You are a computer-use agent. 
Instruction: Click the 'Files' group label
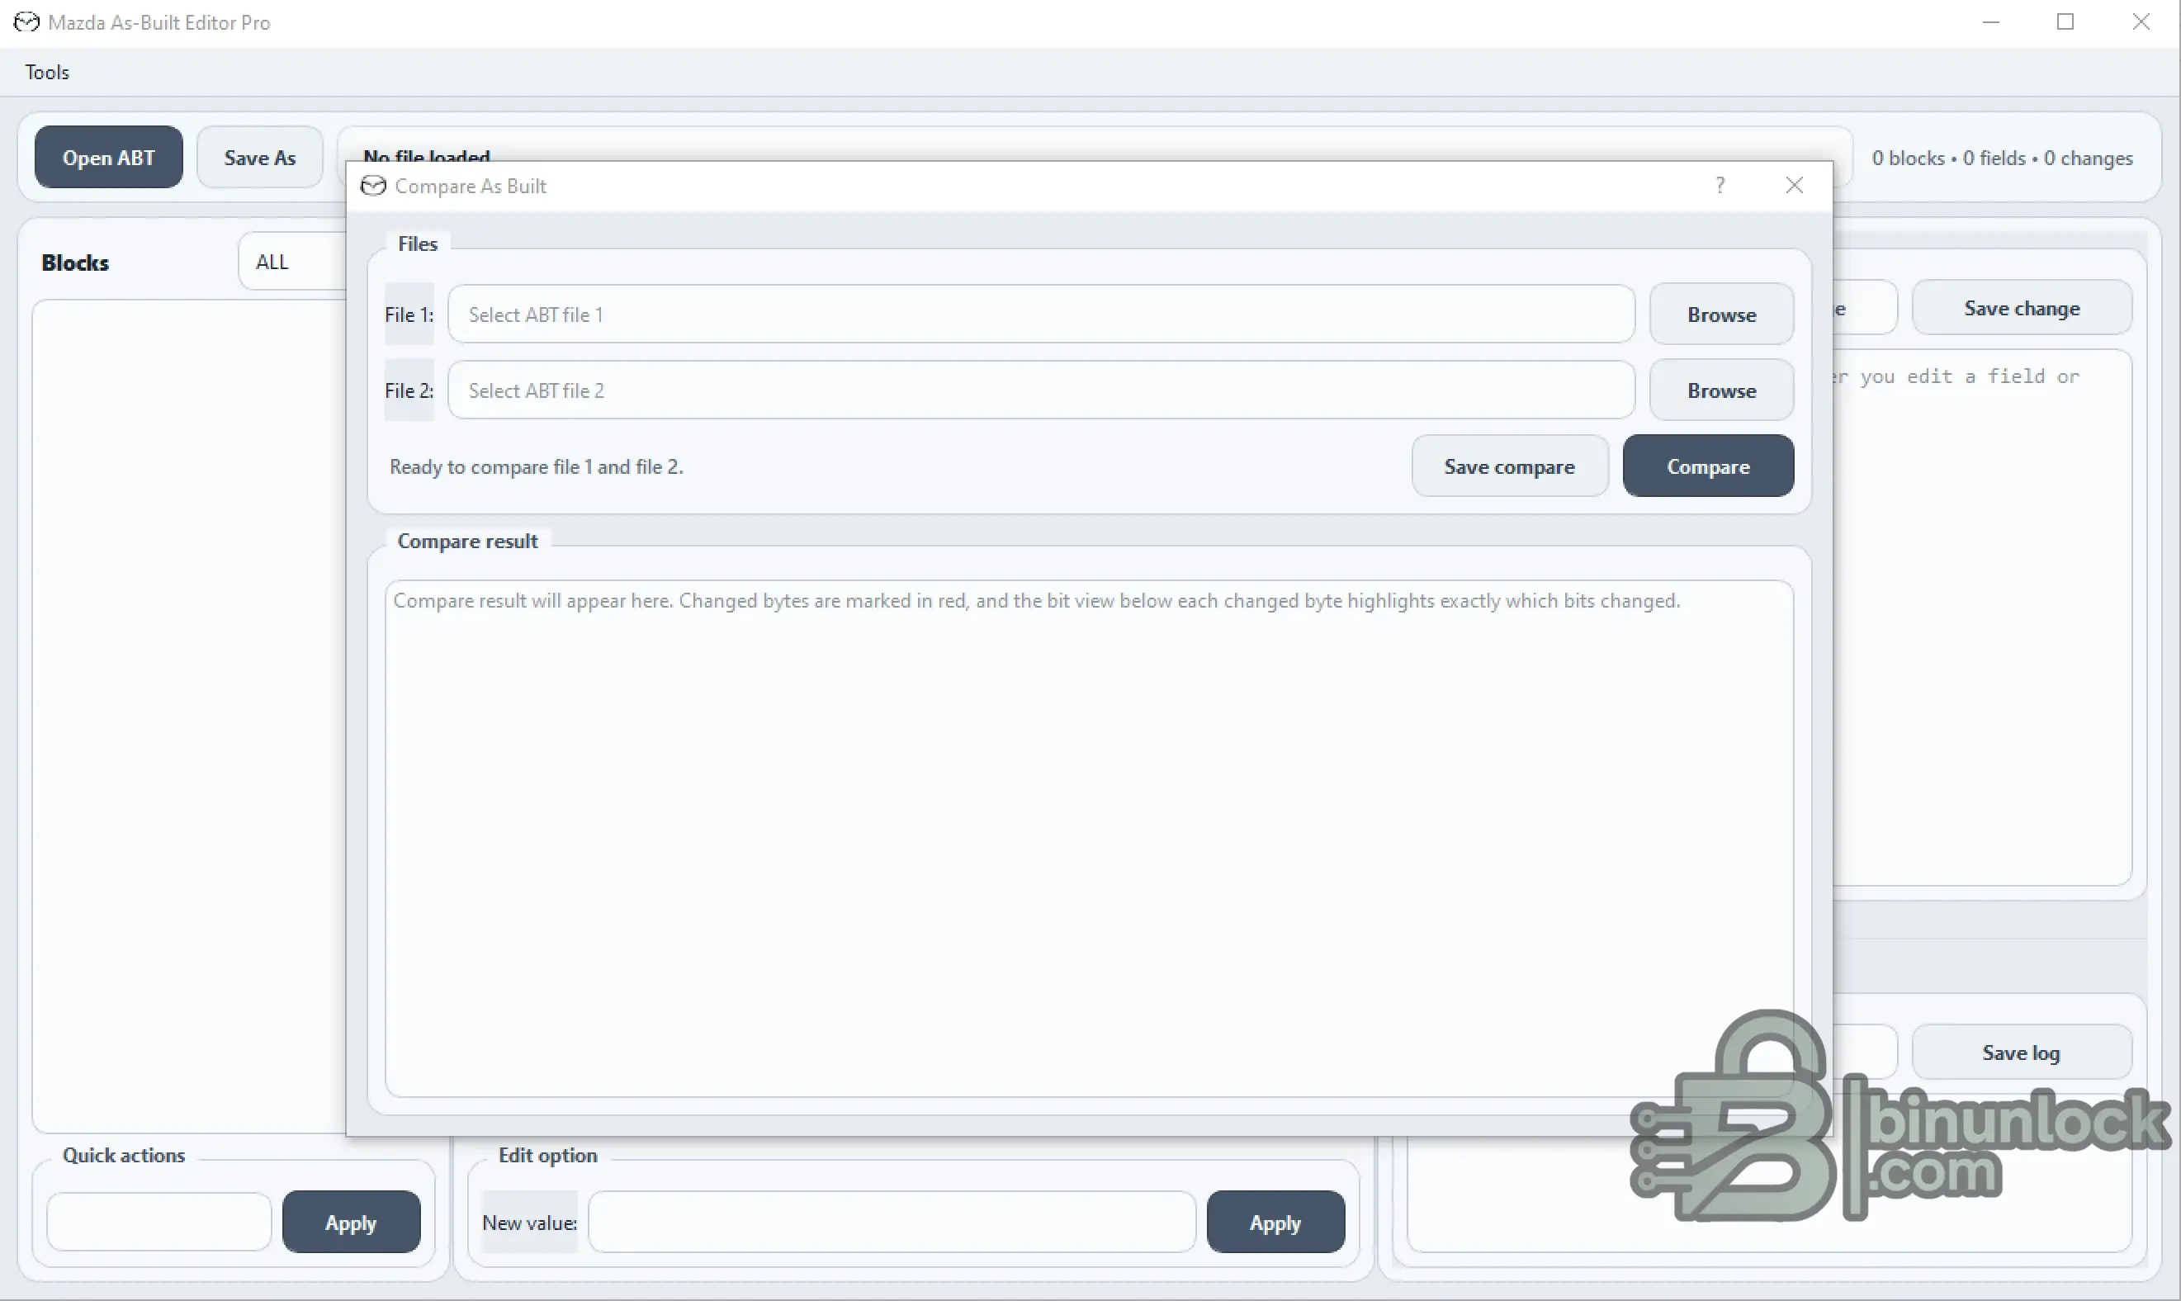click(417, 244)
